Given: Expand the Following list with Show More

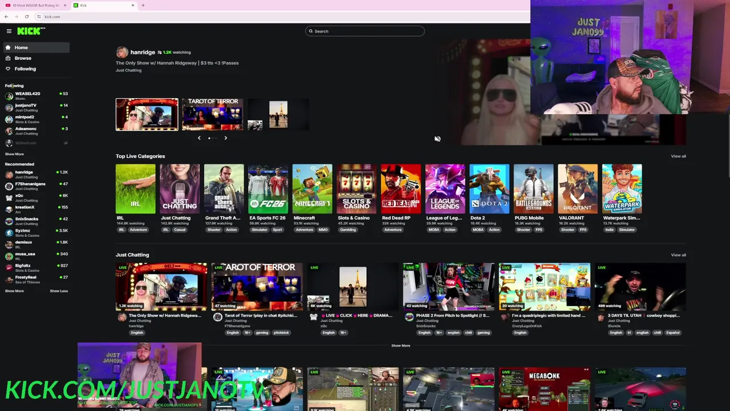Looking at the screenshot, I should [x=14, y=154].
